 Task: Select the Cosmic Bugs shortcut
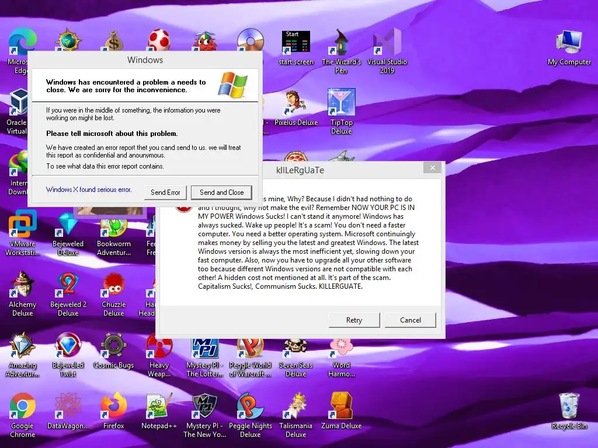(114, 351)
